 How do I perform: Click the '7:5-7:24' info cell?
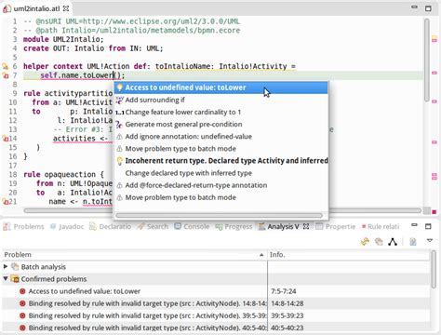click(x=284, y=291)
